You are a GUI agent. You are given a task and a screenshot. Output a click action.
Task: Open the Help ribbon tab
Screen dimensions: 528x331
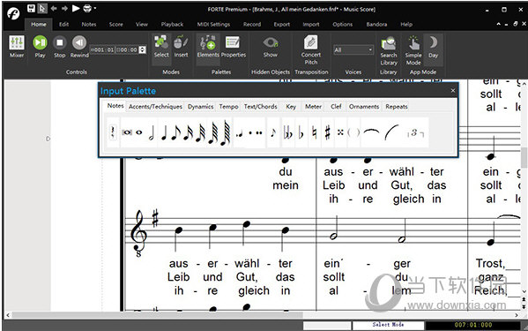[406, 24]
